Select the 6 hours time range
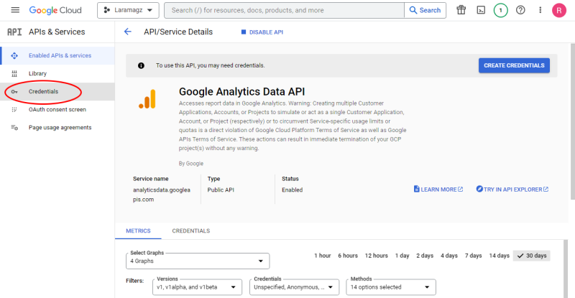The image size is (575, 298). [x=348, y=256]
